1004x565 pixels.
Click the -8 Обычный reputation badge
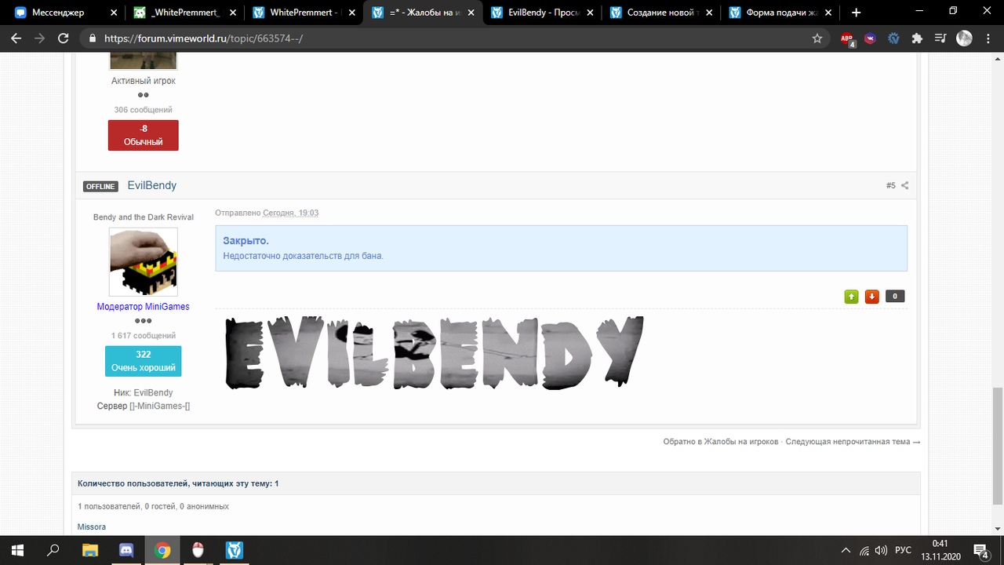pos(143,135)
